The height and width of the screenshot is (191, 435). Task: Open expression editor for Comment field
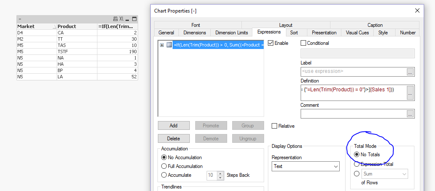coord(410,114)
